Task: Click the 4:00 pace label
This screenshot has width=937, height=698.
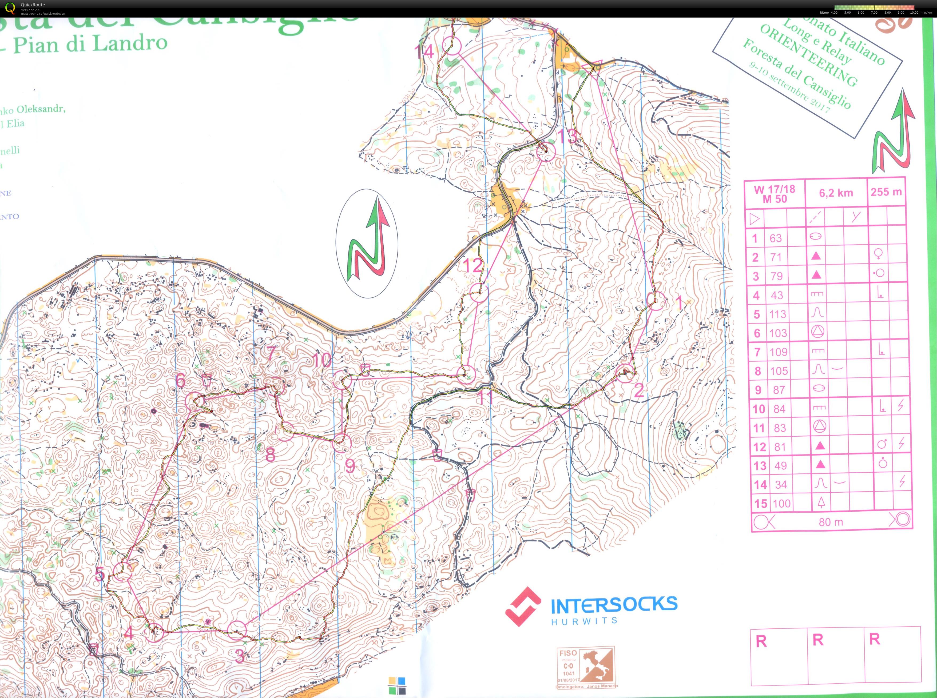Action: pos(834,13)
